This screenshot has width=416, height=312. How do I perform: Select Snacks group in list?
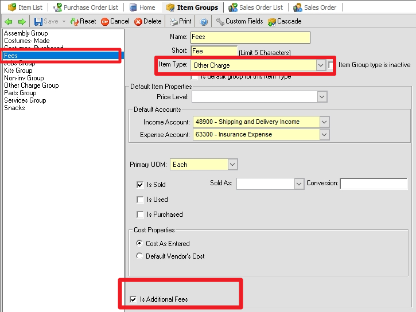pos(14,108)
